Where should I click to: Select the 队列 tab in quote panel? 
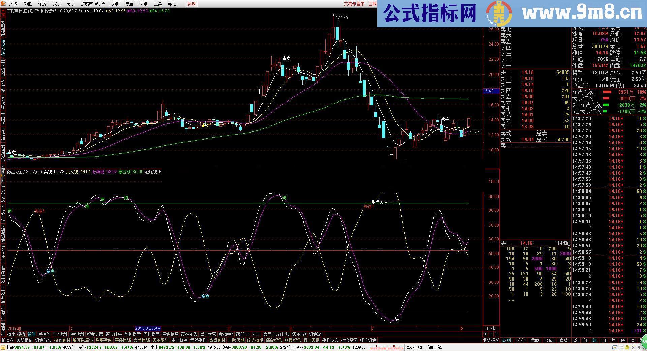click(x=506, y=340)
